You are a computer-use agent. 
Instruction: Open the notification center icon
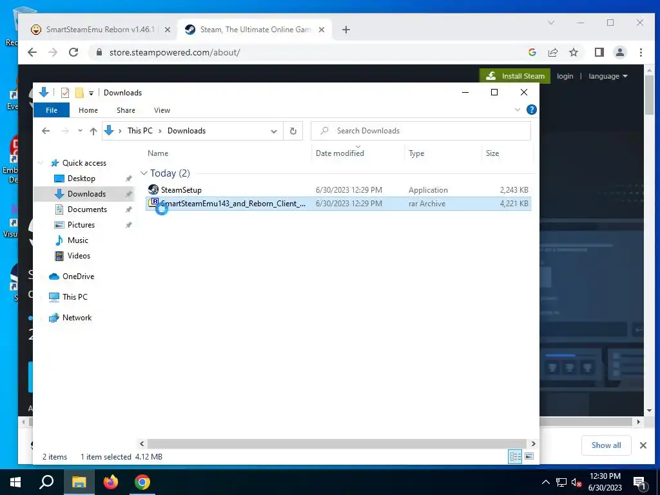640,483
